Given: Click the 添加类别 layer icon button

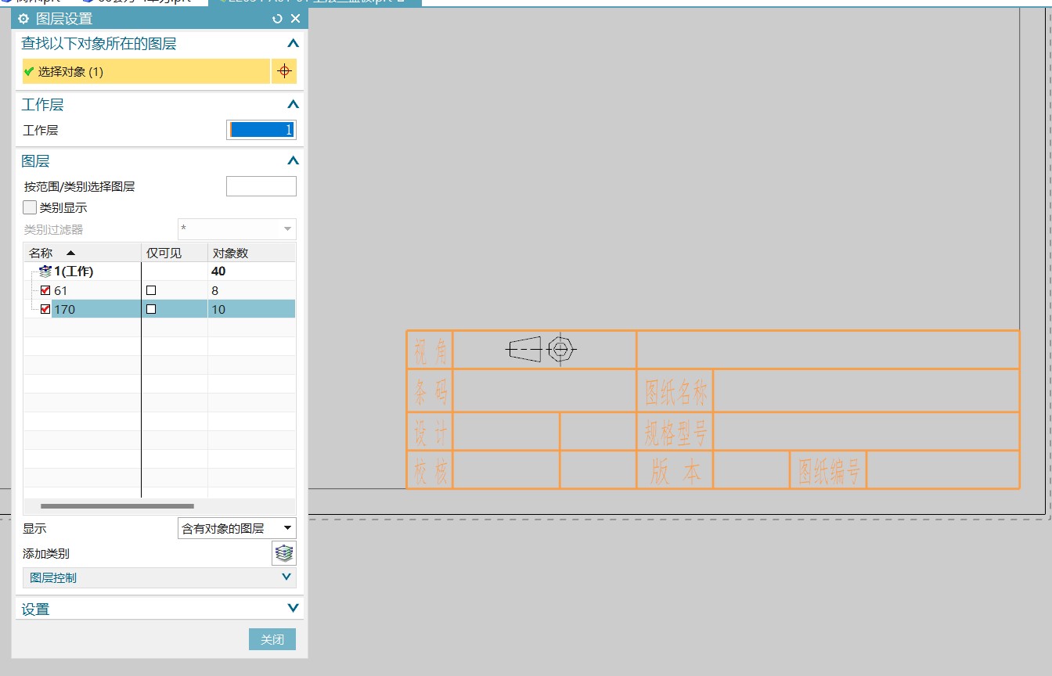Looking at the screenshot, I should pyautogui.click(x=284, y=553).
